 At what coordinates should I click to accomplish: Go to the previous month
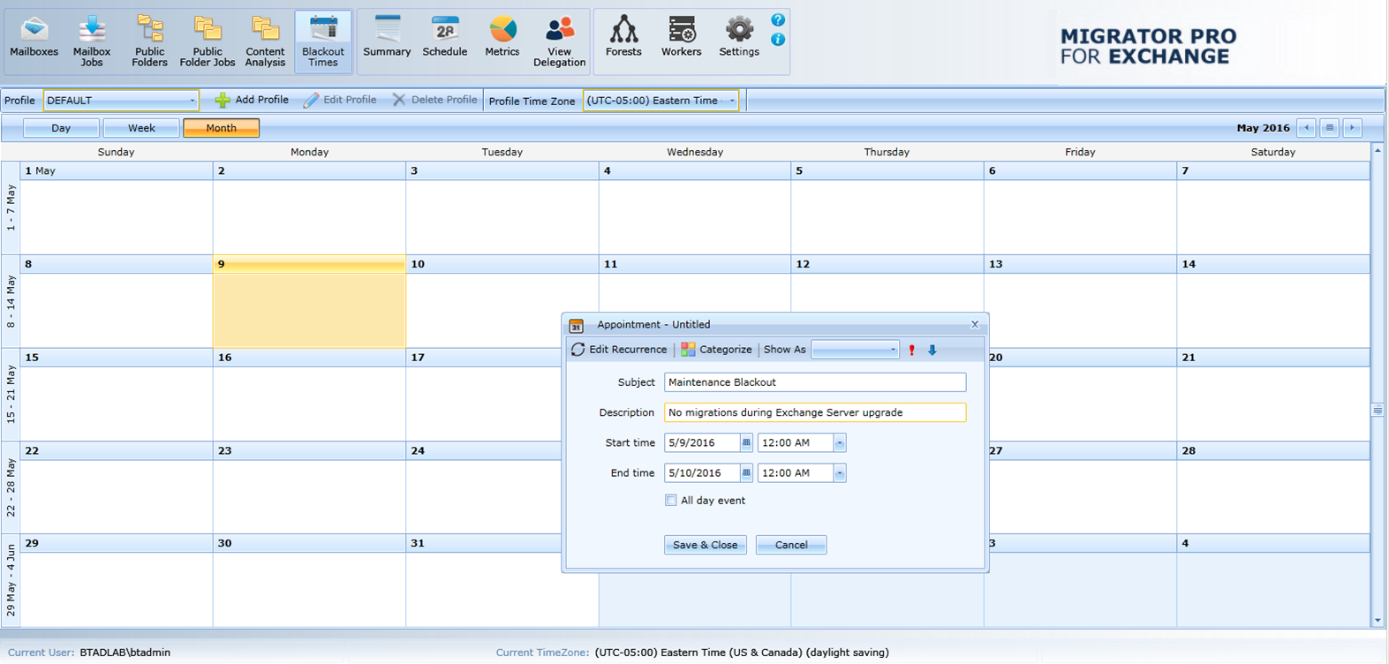(x=1307, y=128)
